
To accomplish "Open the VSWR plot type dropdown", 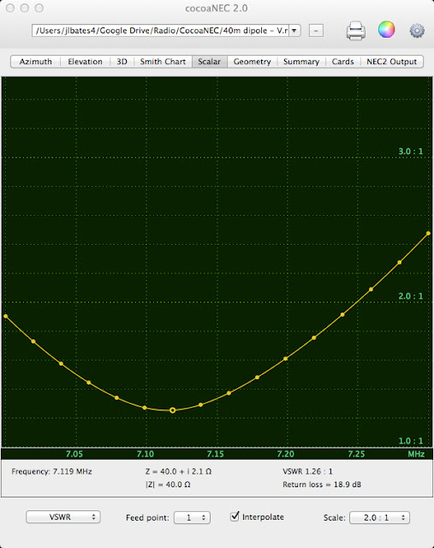I will click(x=63, y=517).
